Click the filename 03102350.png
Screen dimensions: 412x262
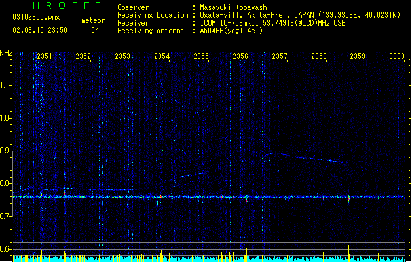(36, 17)
